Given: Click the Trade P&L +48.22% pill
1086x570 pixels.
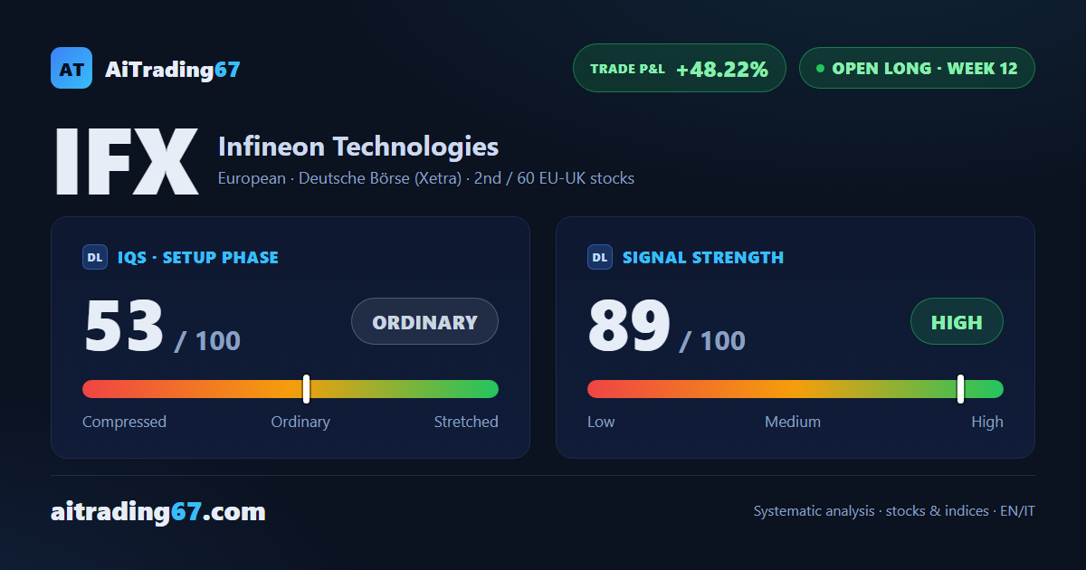Looking at the screenshot, I should pyautogui.click(x=680, y=68).
